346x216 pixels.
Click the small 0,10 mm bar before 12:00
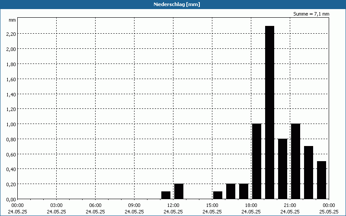166,195
